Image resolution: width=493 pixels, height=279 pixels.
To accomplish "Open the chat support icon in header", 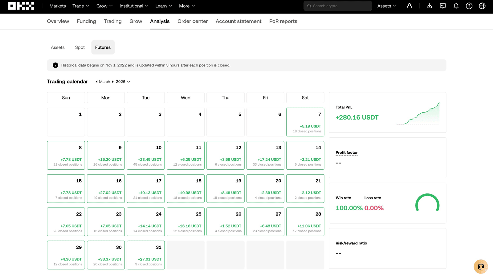I will (x=443, y=6).
